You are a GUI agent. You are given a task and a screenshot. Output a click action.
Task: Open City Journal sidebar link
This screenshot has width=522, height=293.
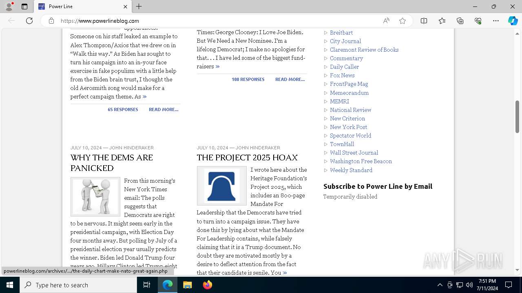(x=345, y=41)
